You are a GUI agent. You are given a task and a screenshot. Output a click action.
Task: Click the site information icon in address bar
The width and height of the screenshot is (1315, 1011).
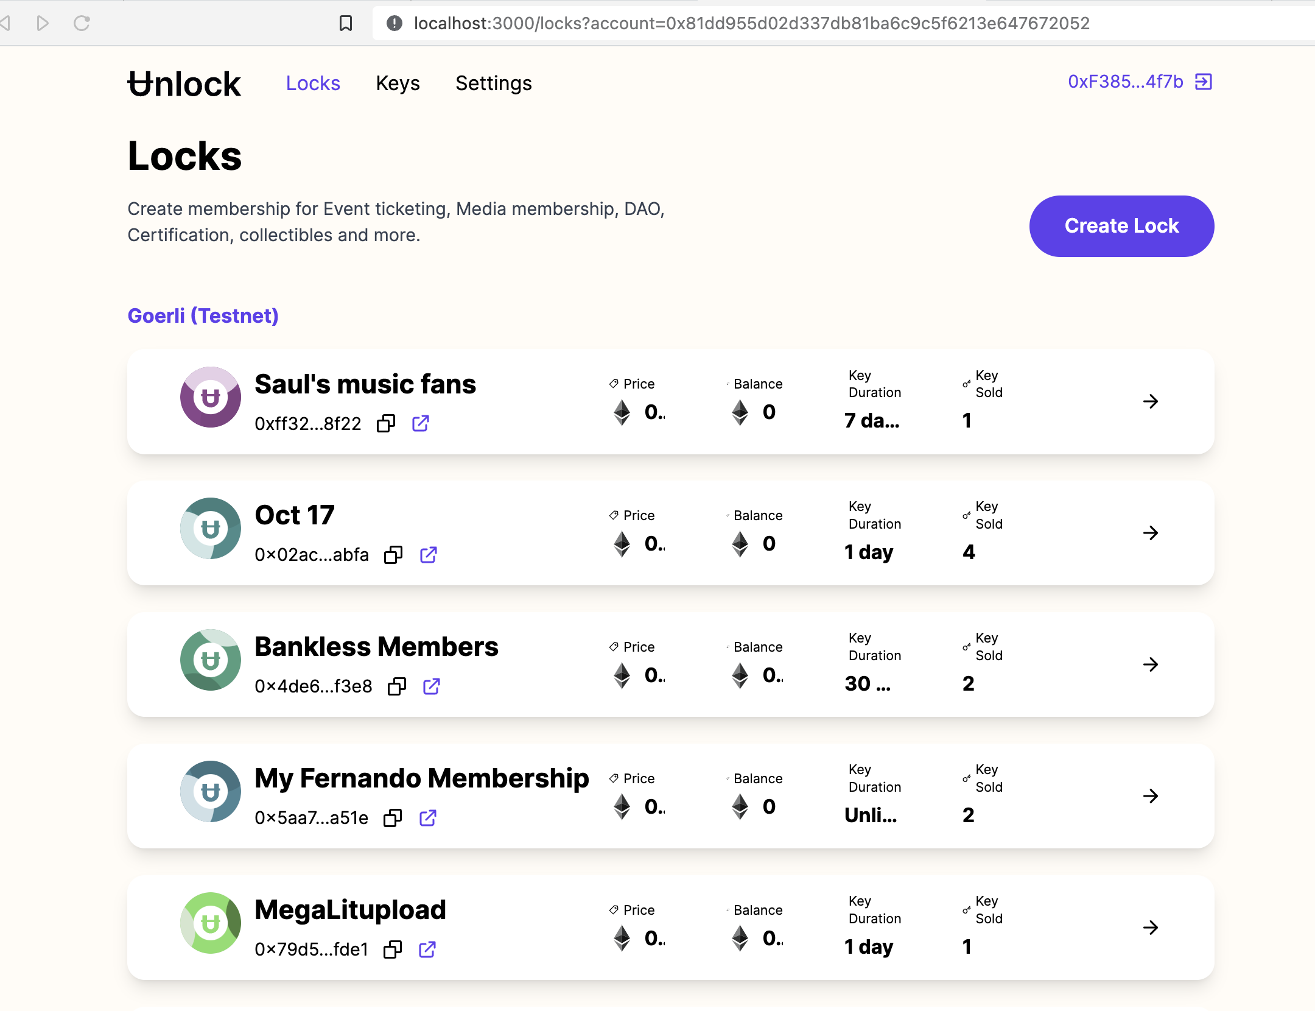394,23
